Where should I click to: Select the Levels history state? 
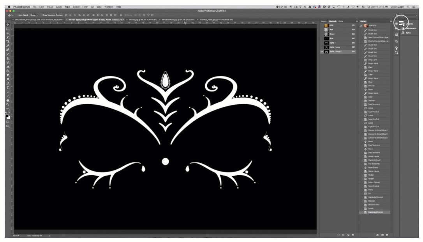[x=374, y=208]
